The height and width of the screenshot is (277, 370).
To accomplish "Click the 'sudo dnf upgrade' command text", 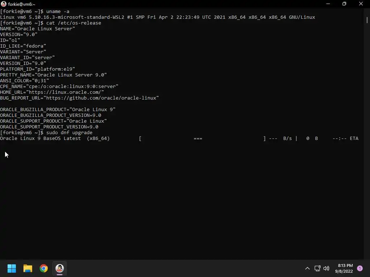I will coord(69,133).
